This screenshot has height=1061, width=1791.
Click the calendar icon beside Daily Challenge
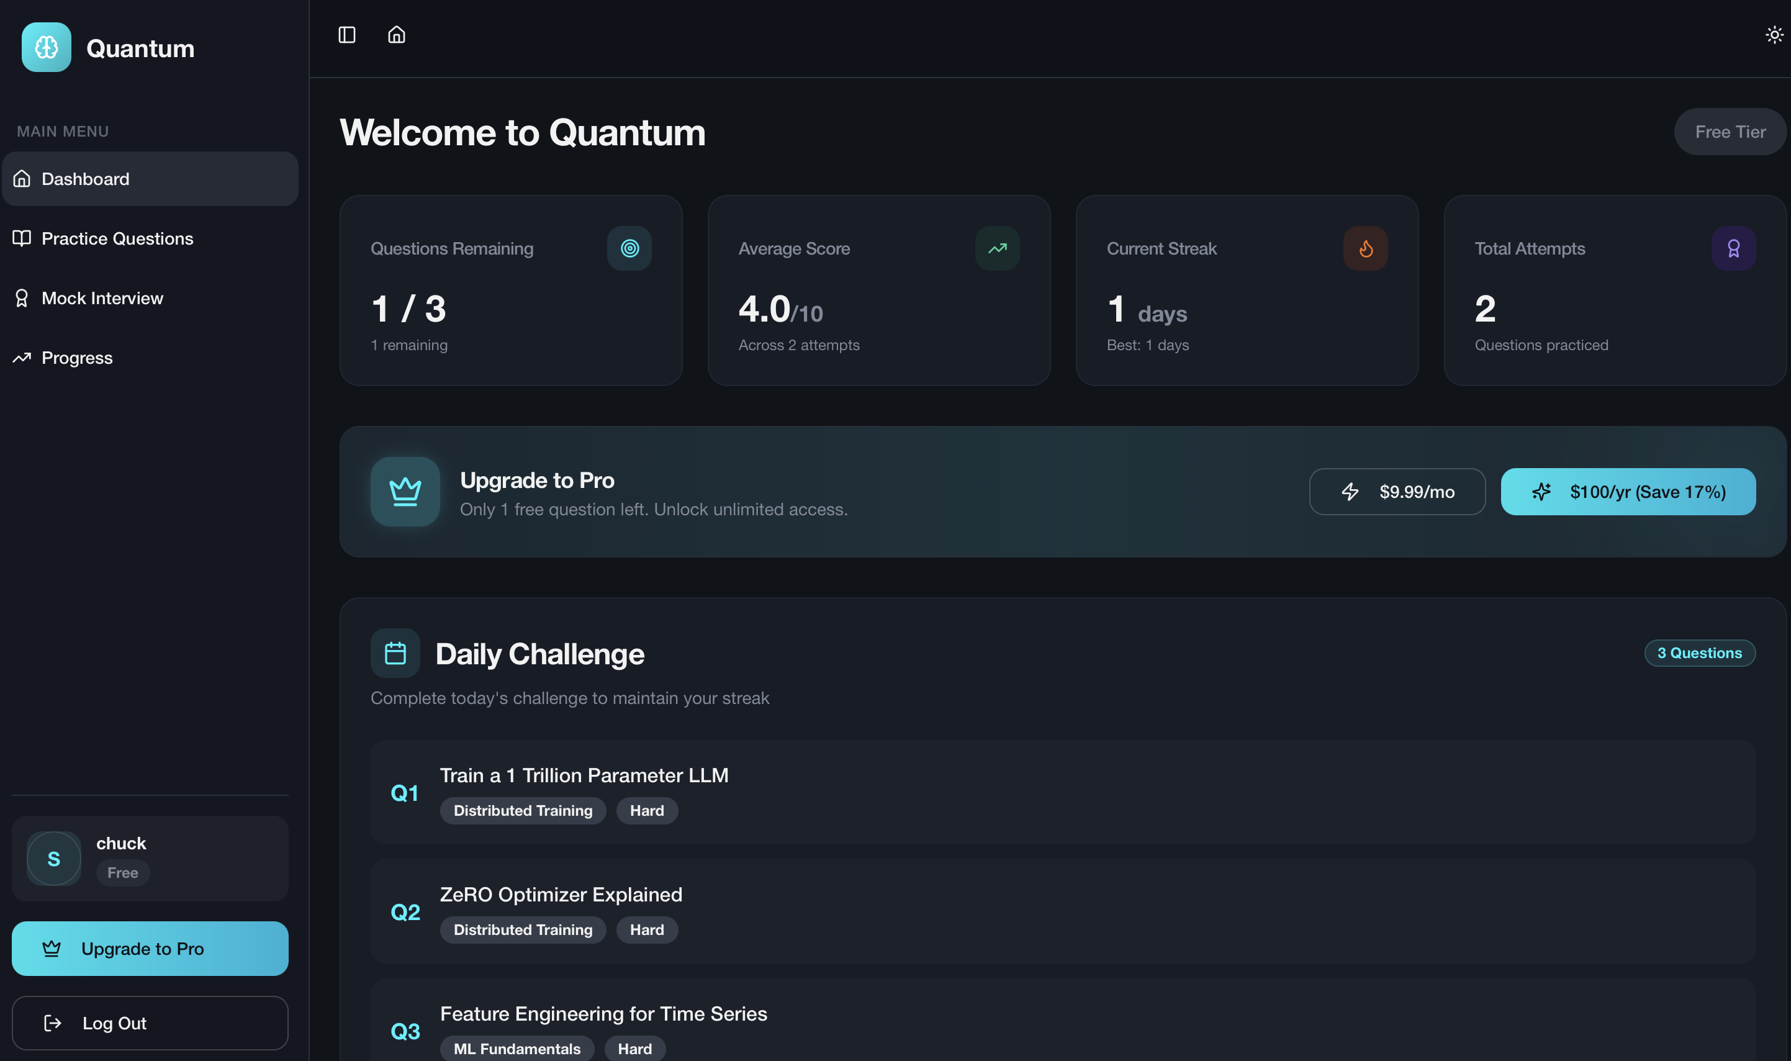coord(395,652)
